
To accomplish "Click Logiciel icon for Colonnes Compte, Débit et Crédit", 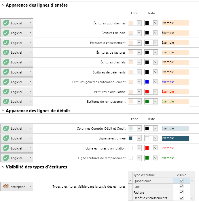I will (6, 128).
